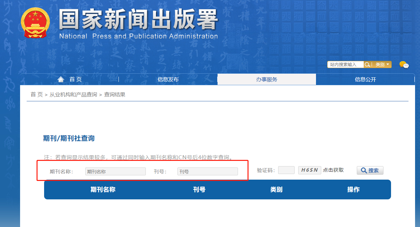Open the WeChat icon
Image resolution: width=420 pixels, height=227 pixels.
[x=404, y=64]
